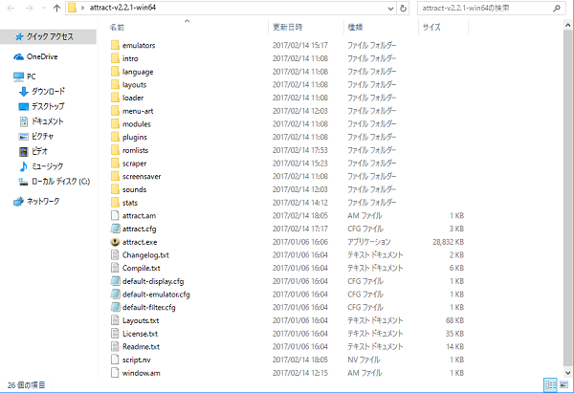The width and height of the screenshot is (574, 393).
Task: Click the scrollbar up arrow
Action: pyautogui.click(x=567, y=25)
